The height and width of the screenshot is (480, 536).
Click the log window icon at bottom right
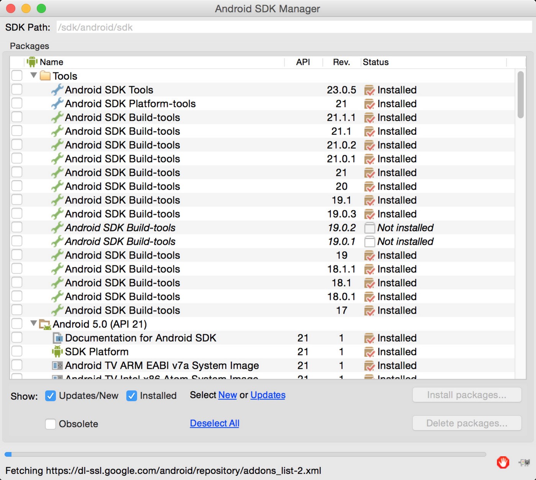pos(524,462)
